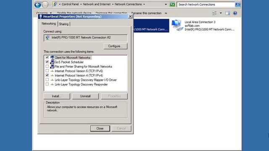The width and height of the screenshot is (269, 151).
Task: Check Link-Layer Topology Discovery Mapper I/O Driver
Action: [47, 80]
